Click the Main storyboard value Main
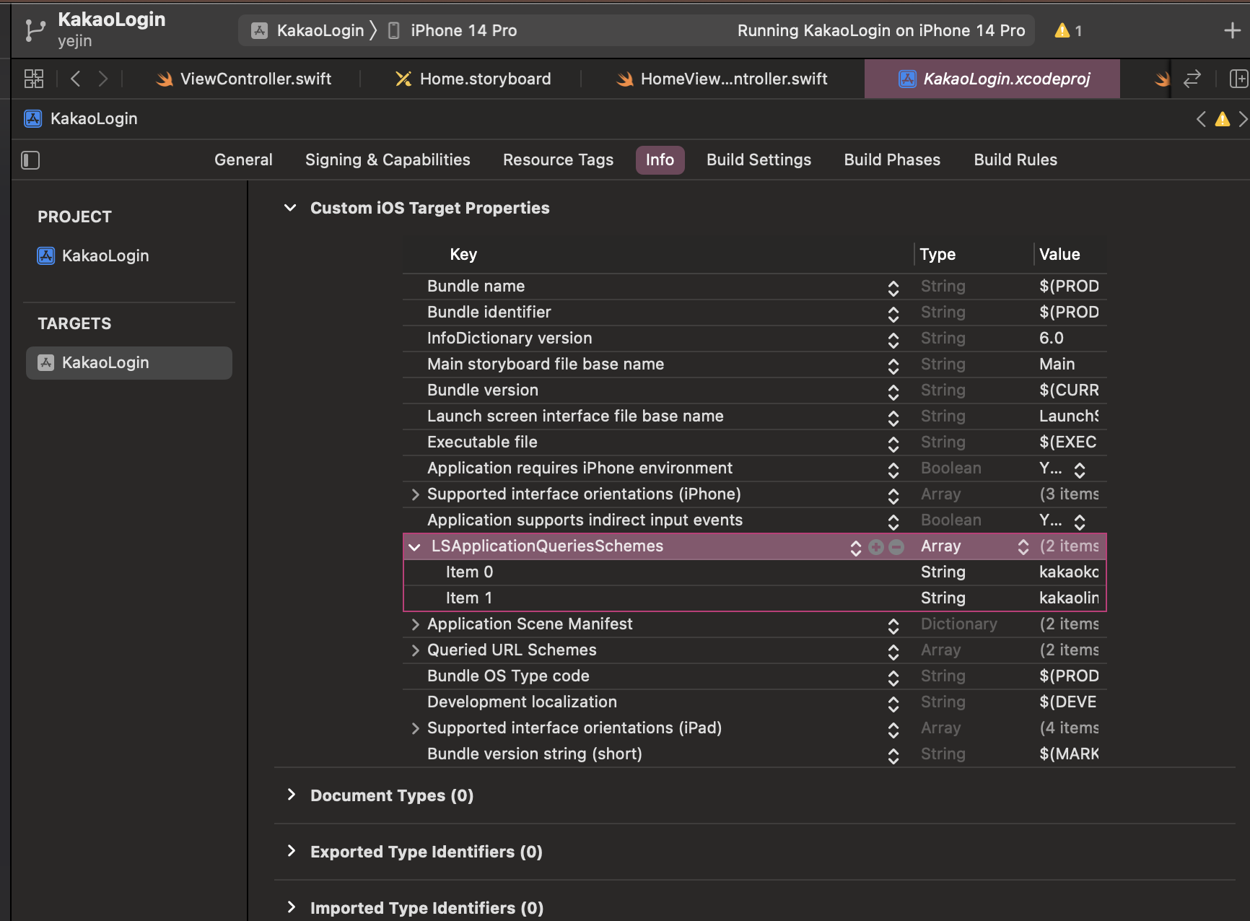The image size is (1250, 921). (x=1057, y=364)
